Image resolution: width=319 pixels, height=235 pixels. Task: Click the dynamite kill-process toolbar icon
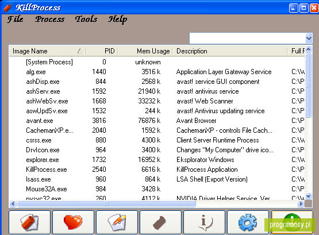coord(29,222)
